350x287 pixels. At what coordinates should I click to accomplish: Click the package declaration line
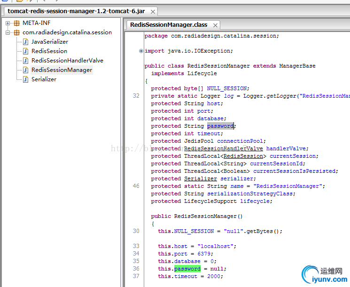click(211, 36)
